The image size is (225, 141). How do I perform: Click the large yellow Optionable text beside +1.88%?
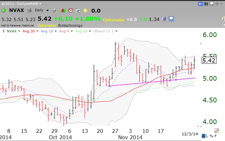[114, 20]
